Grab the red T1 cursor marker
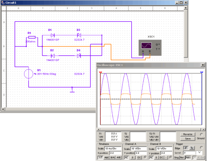208x161 pixels. [x=100, y=73]
